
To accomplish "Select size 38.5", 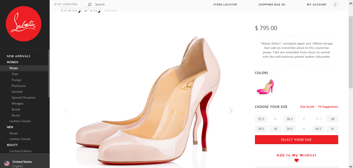I will point(261,129).
